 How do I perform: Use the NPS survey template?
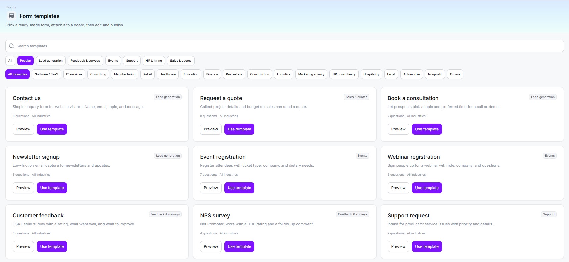(x=239, y=246)
